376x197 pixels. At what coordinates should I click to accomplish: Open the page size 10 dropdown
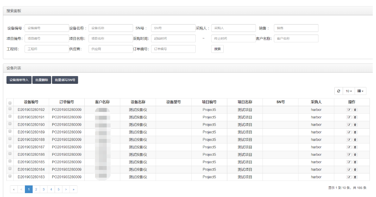pos(349,91)
